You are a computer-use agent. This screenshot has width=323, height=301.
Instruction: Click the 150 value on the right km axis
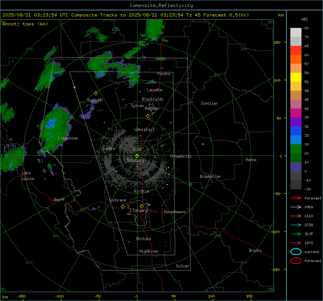[277, 42]
